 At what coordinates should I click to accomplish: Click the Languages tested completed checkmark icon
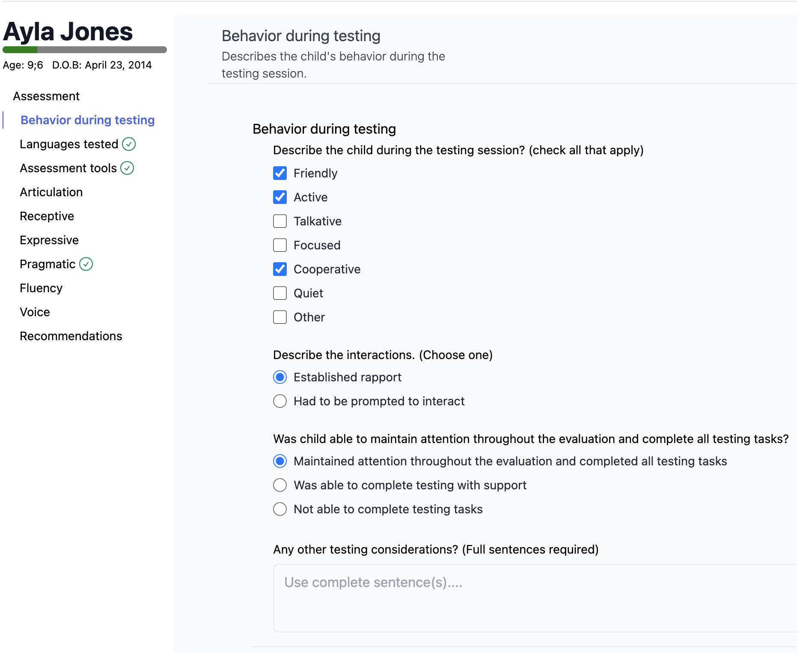(x=129, y=144)
